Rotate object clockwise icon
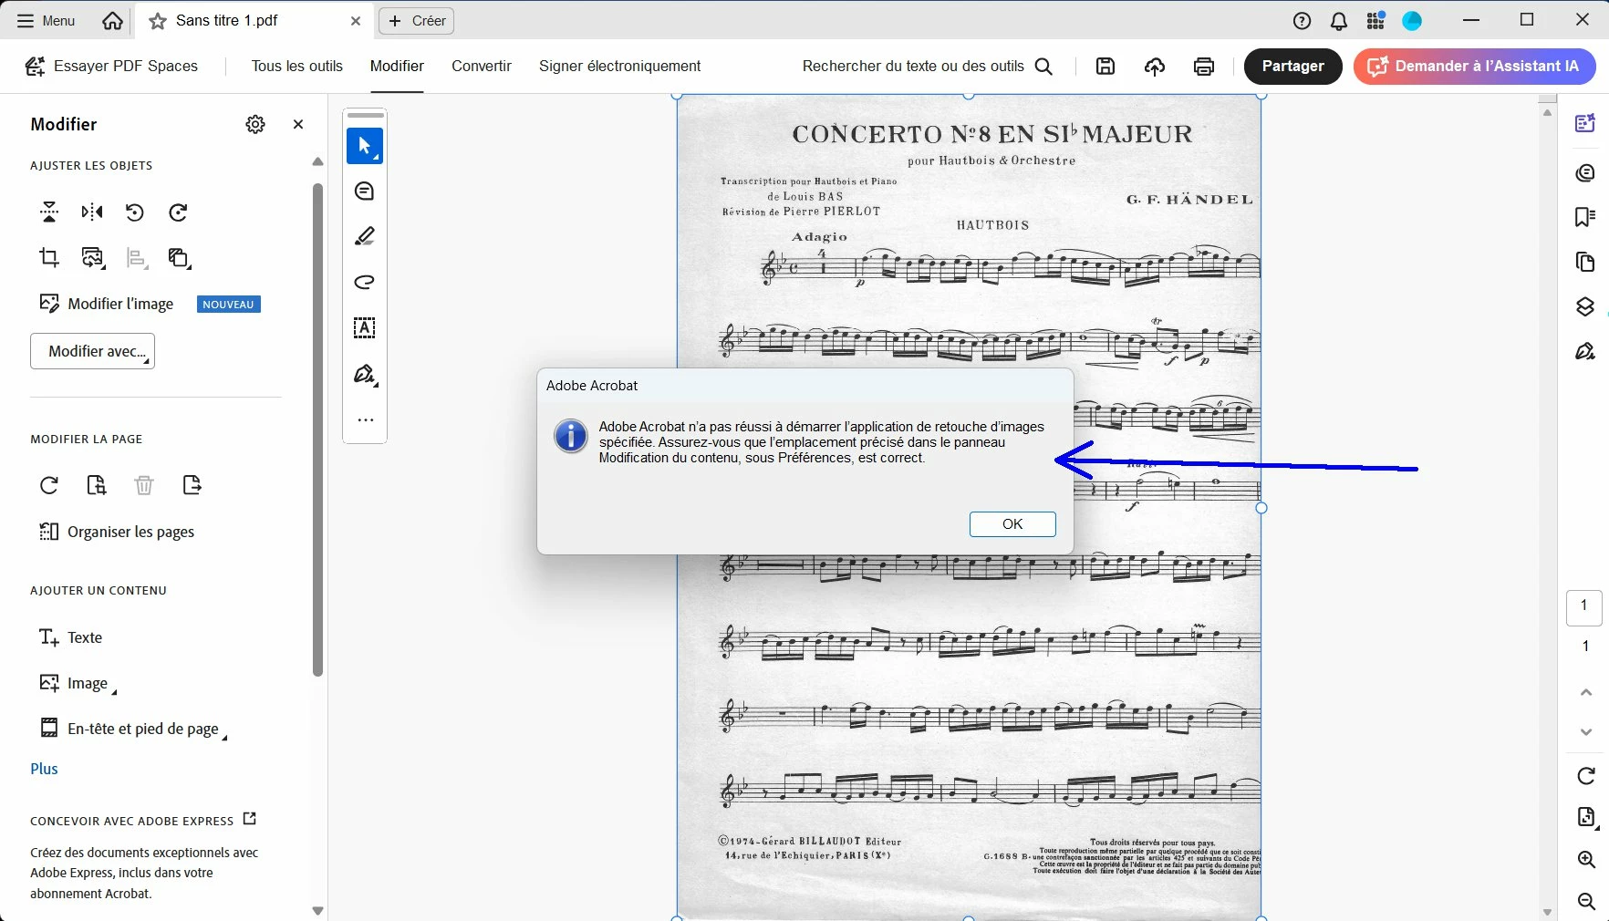Image resolution: width=1609 pixels, height=921 pixels. [x=178, y=212]
